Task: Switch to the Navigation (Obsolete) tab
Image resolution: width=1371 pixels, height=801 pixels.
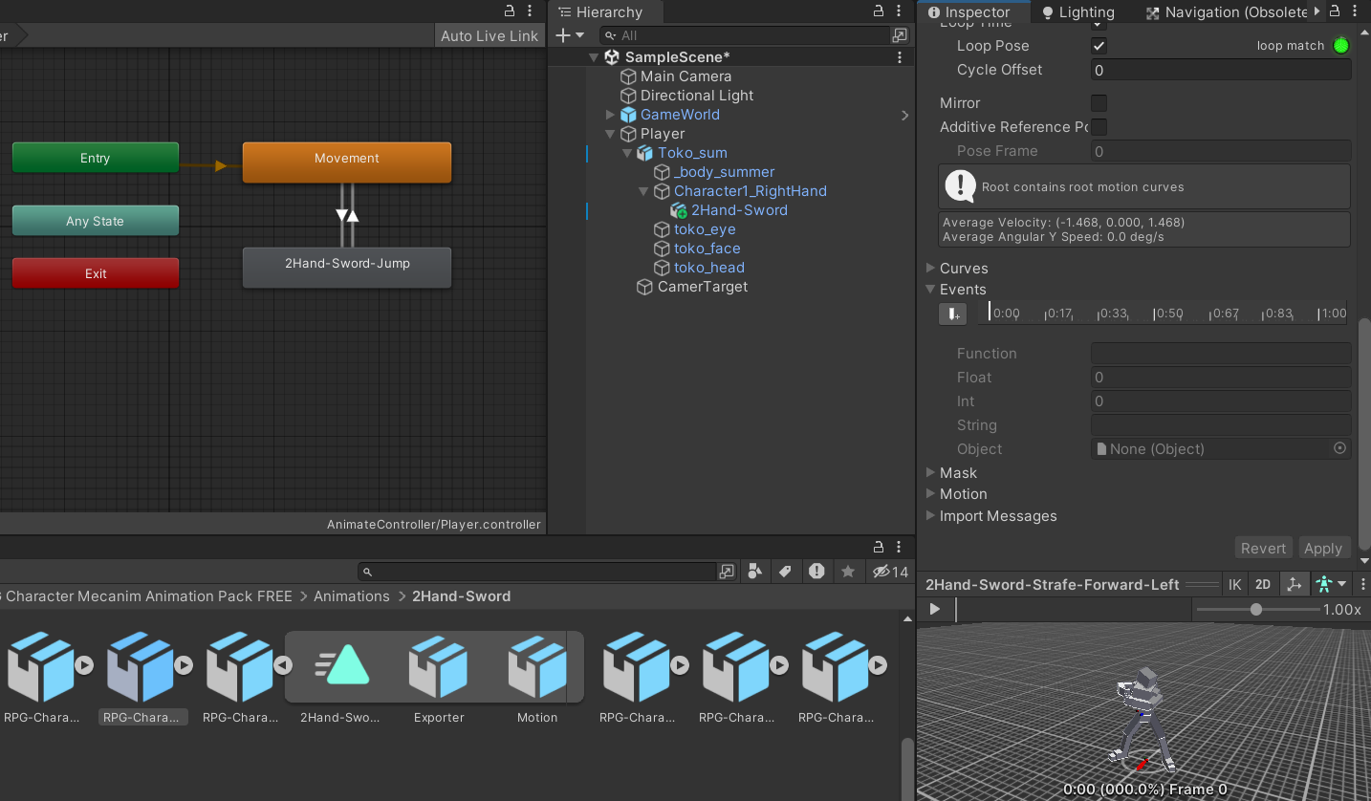Action: [1226, 12]
